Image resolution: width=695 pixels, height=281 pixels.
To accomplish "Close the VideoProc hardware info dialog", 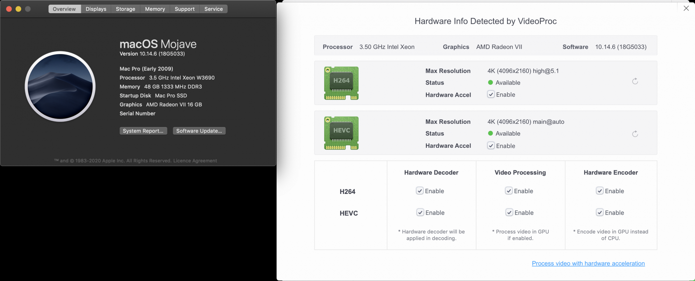I will [686, 8].
